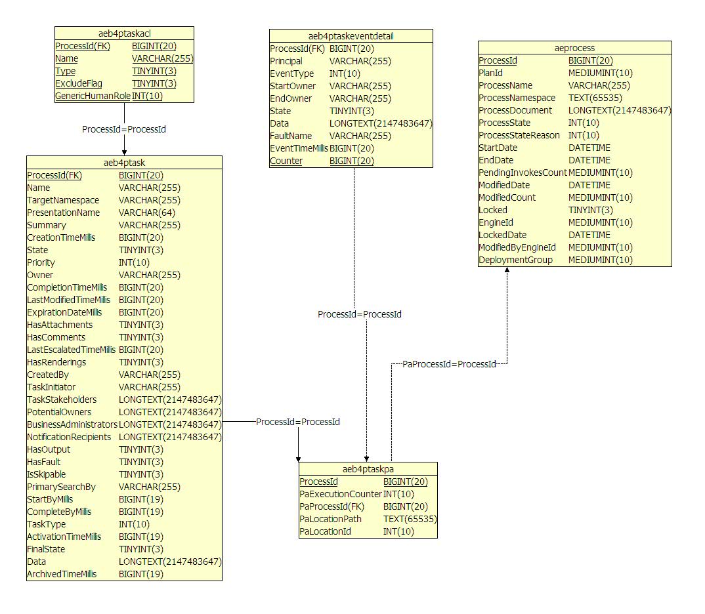
Task: Click the PresentationName column in aeb4ptask
Action: (x=64, y=213)
